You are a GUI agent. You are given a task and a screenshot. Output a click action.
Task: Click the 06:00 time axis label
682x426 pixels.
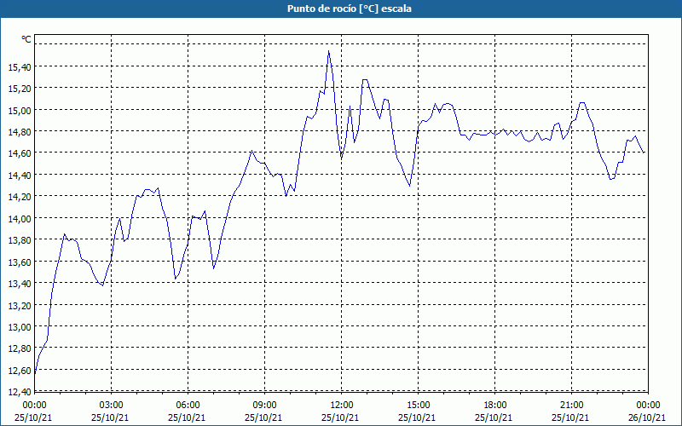point(188,406)
